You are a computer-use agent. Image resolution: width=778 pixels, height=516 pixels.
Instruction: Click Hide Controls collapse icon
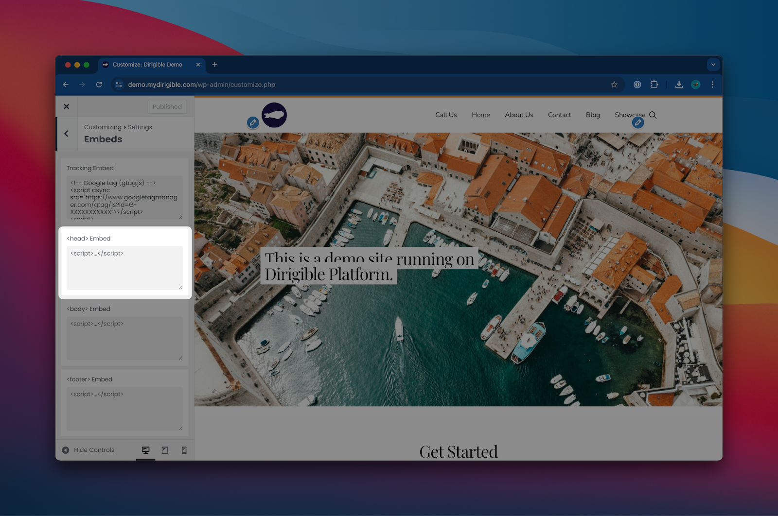click(66, 450)
